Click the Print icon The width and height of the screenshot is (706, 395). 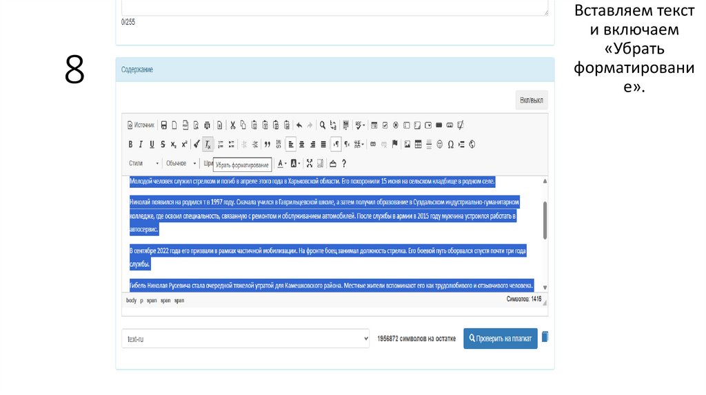click(207, 125)
